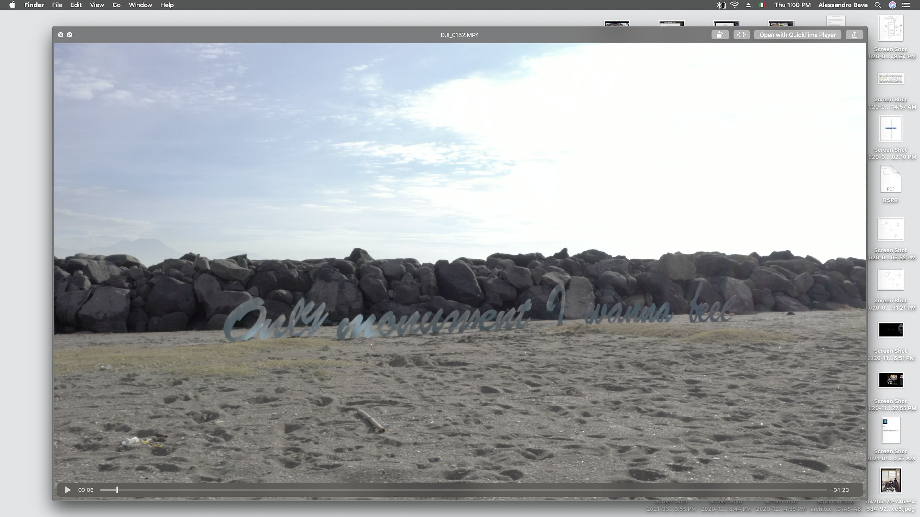Screen dimensions: 920x517
Task: Click the Share icon in Quick Look
Action: coord(854,35)
